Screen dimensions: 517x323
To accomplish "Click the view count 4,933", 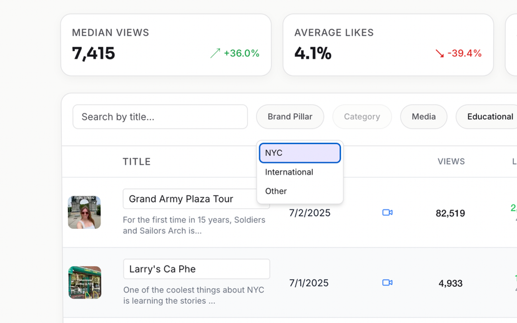I will 450,284.
